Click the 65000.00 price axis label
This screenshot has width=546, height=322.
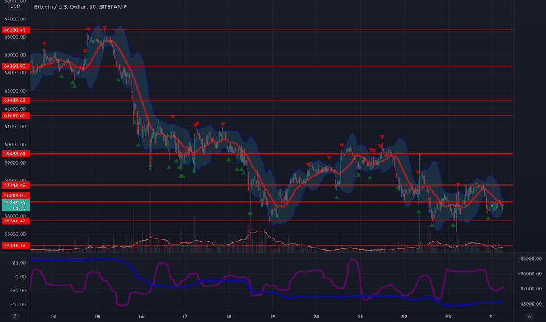pos(15,55)
